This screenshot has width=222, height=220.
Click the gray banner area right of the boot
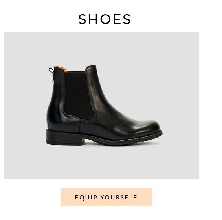181,105
